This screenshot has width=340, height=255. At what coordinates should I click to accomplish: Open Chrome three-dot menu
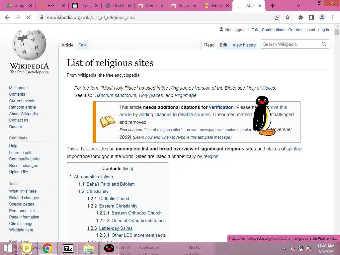[333, 17]
